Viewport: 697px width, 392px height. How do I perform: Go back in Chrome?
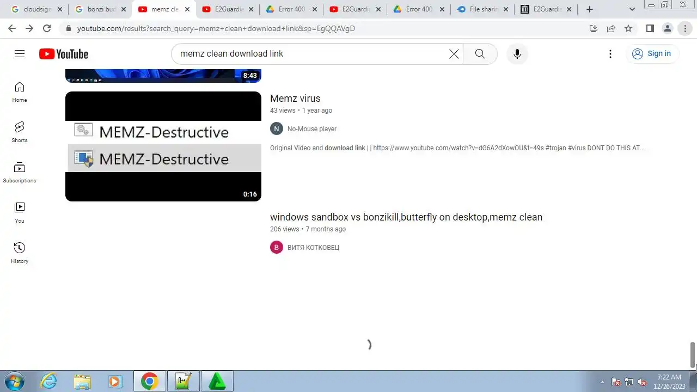12,28
